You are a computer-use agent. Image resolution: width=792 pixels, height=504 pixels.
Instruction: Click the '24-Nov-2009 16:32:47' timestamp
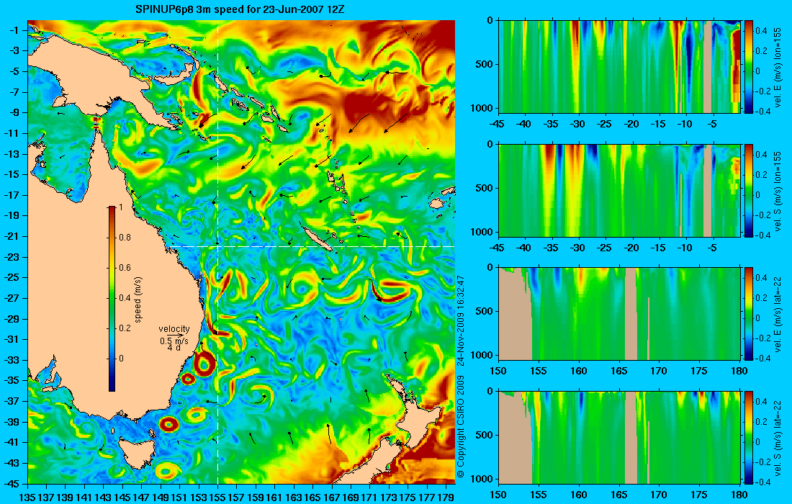pyautogui.click(x=460, y=320)
